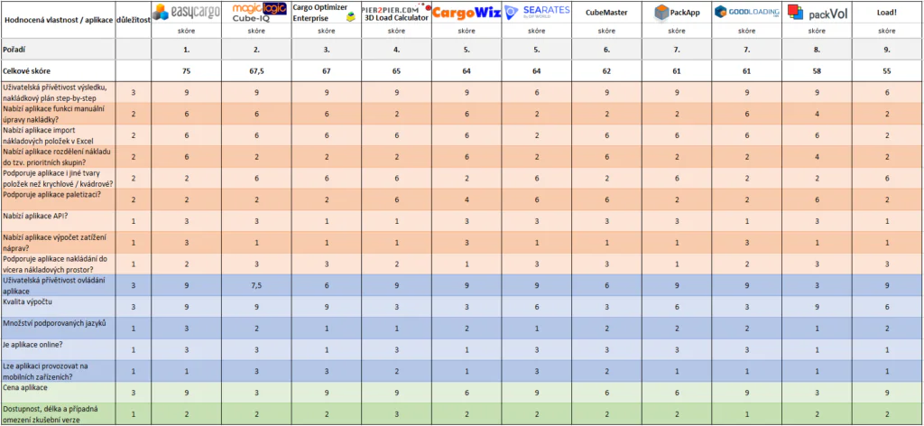This screenshot has width=924, height=426.
Task: Click importance value for 'Nabízí aplikace API?' row
Action: pyautogui.click(x=134, y=221)
